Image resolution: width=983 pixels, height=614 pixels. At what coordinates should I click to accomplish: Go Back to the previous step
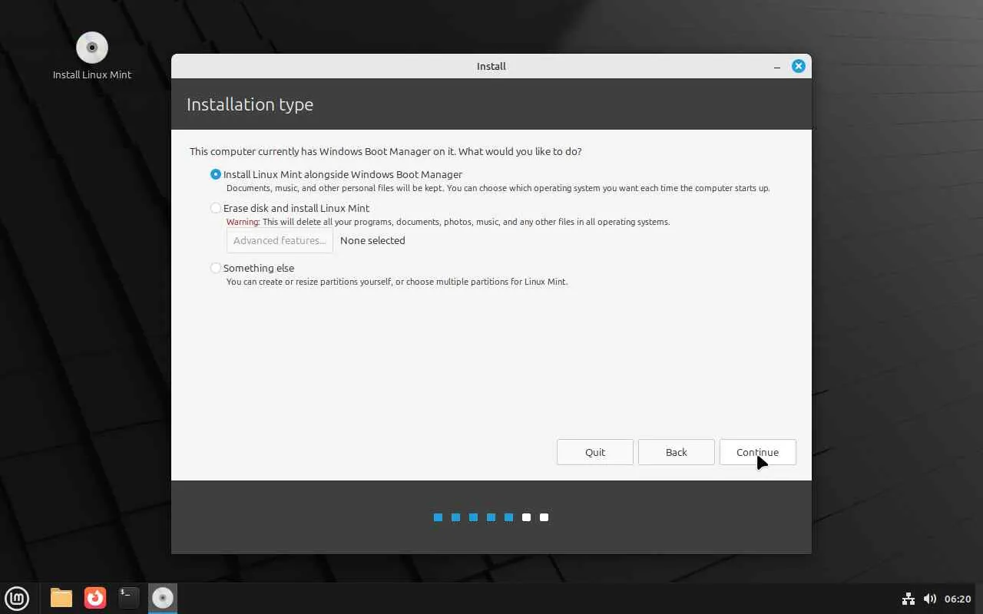pos(677,452)
